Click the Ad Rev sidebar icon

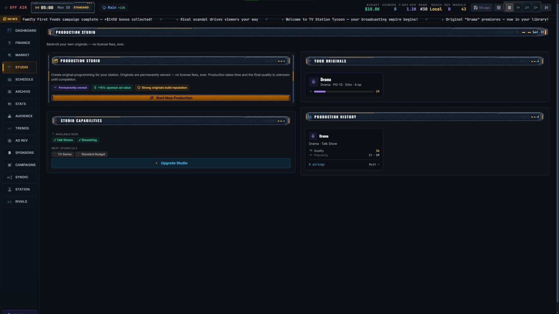point(10,140)
